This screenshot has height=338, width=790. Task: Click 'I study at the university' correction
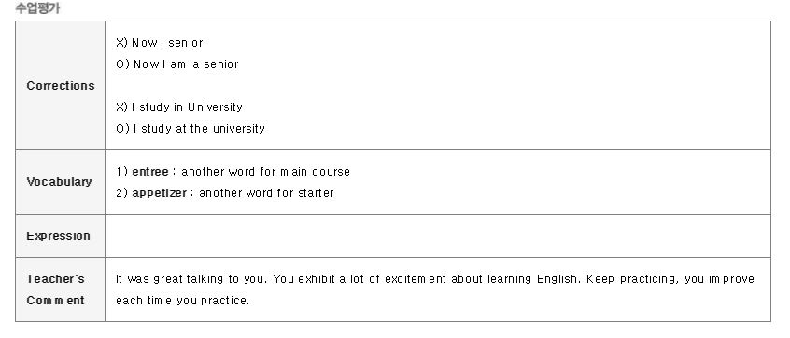199,129
